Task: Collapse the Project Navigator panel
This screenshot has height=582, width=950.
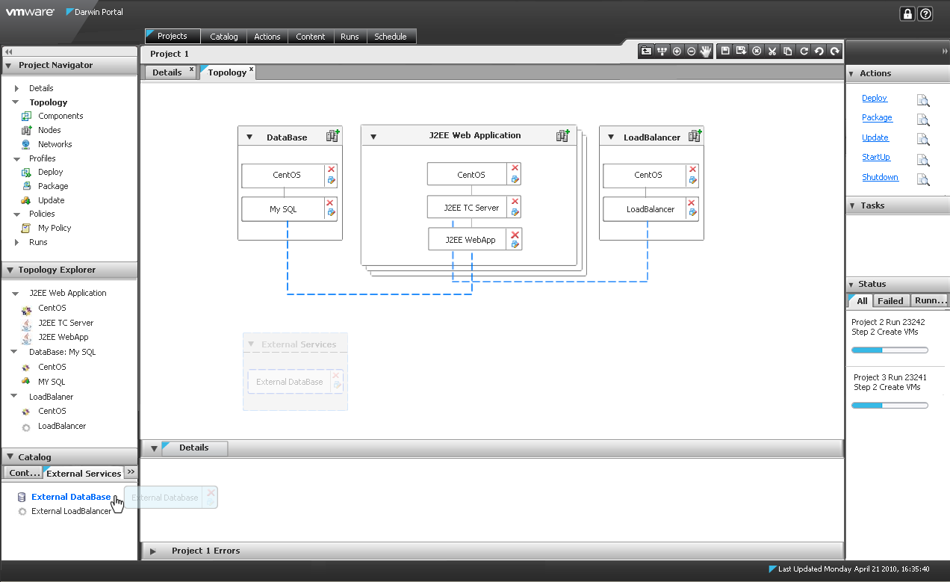Action: click(x=9, y=66)
